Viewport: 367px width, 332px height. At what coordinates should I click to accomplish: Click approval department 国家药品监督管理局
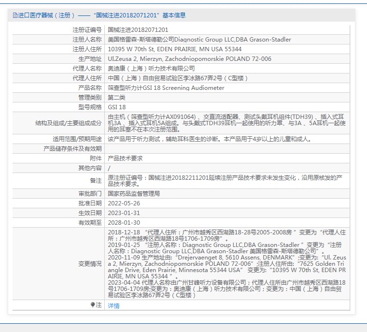[134, 193]
